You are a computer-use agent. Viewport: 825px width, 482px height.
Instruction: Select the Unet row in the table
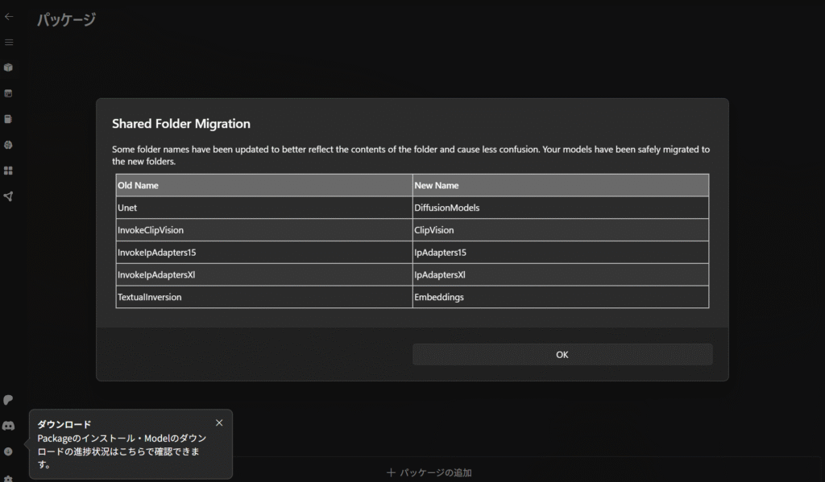pyautogui.click(x=263, y=208)
